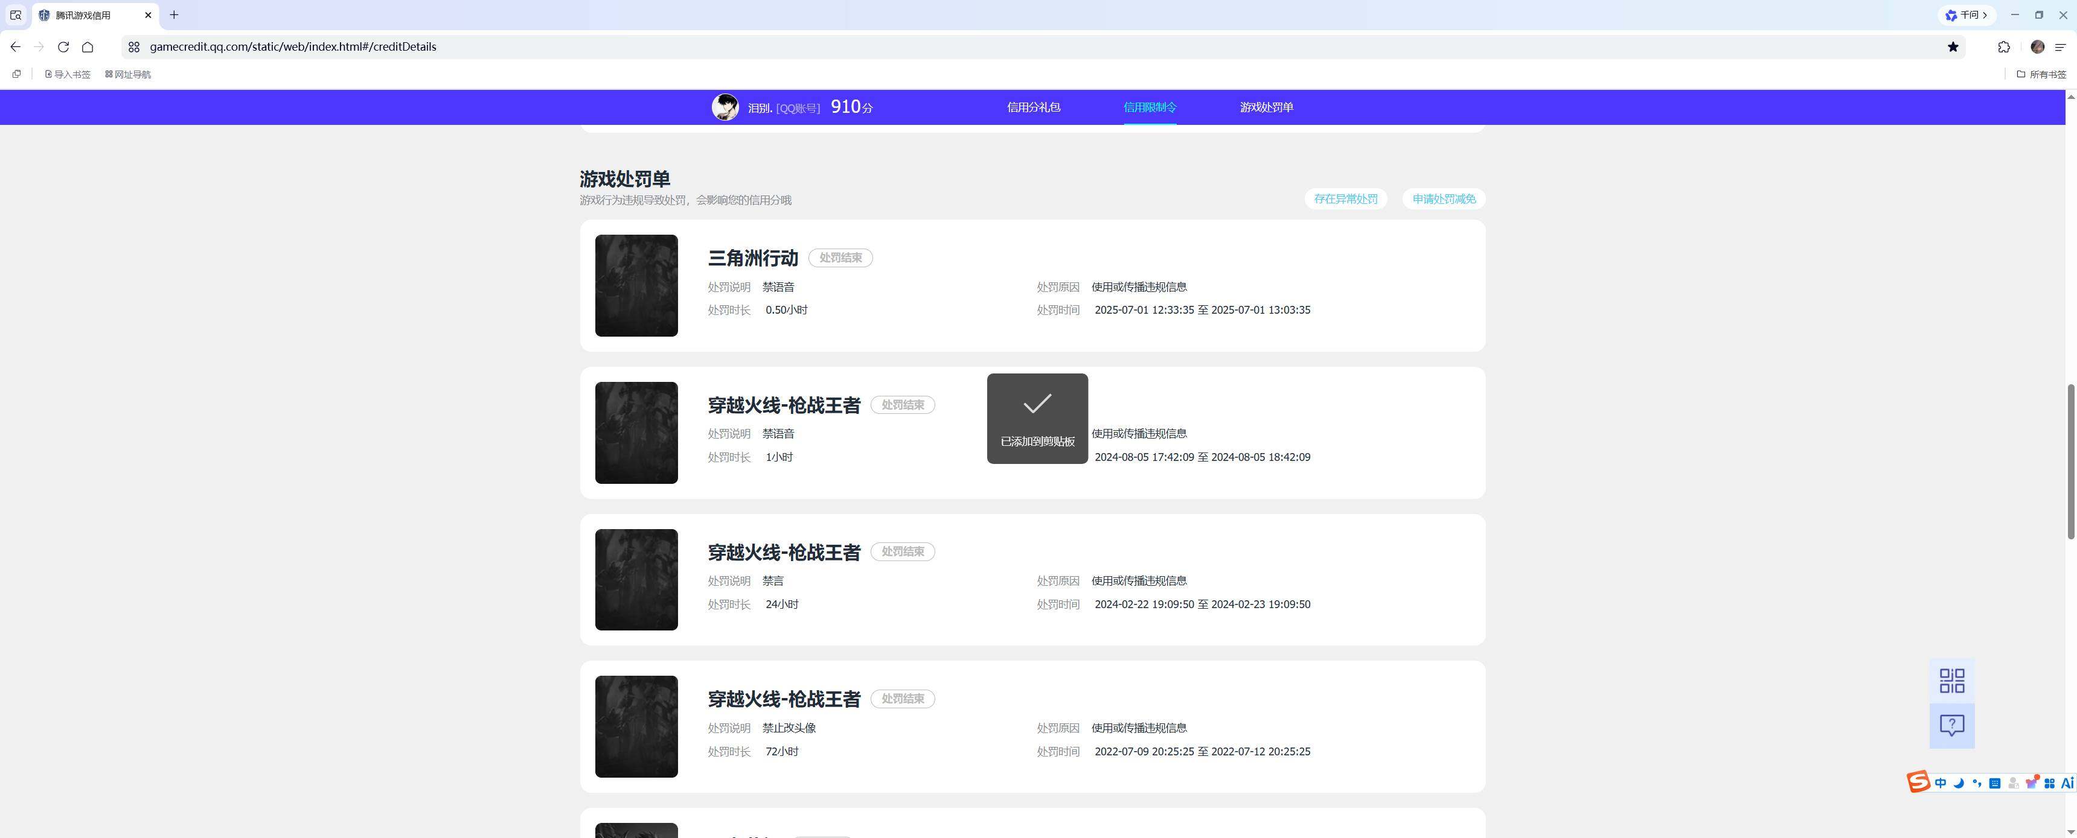Toggle the moon half-width mode icon

click(1957, 783)
